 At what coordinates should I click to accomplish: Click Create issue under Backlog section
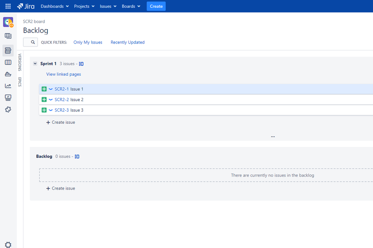click(x=60, y=188)
